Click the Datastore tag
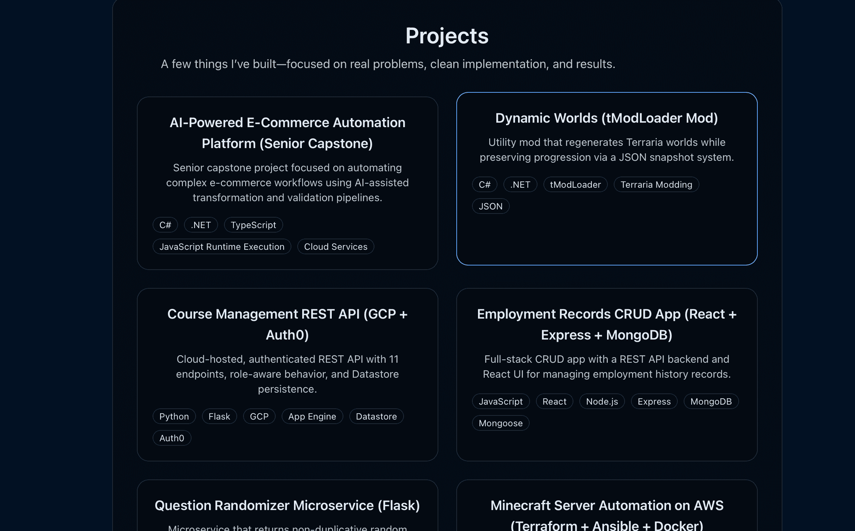Screen dimensions: 855x531 coord(376,416)
